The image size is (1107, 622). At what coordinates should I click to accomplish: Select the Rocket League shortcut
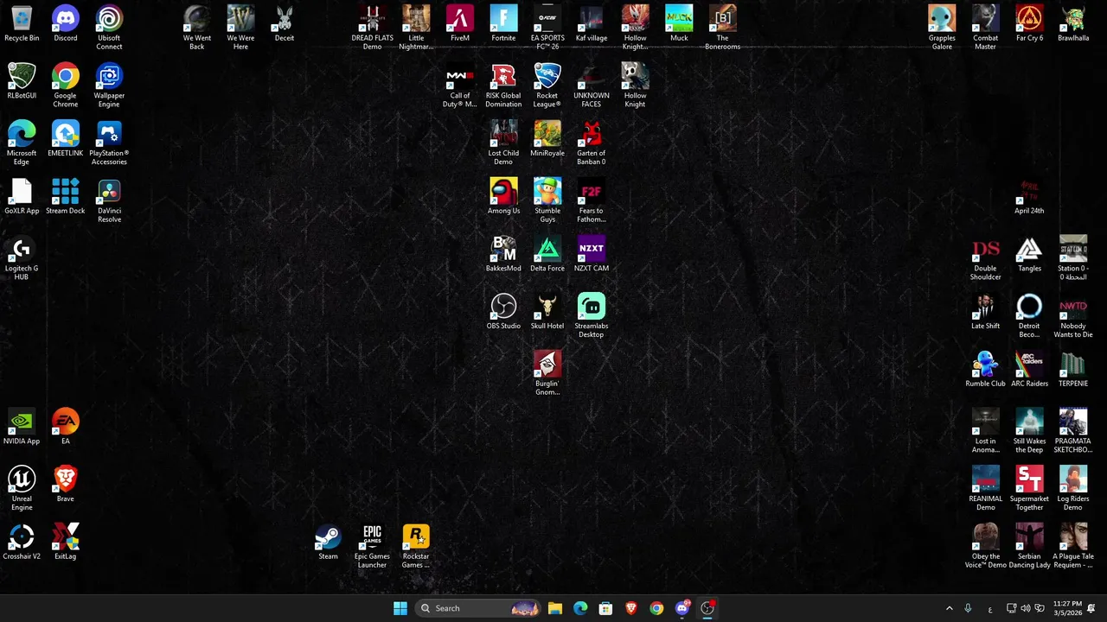(x=547, y=86)
